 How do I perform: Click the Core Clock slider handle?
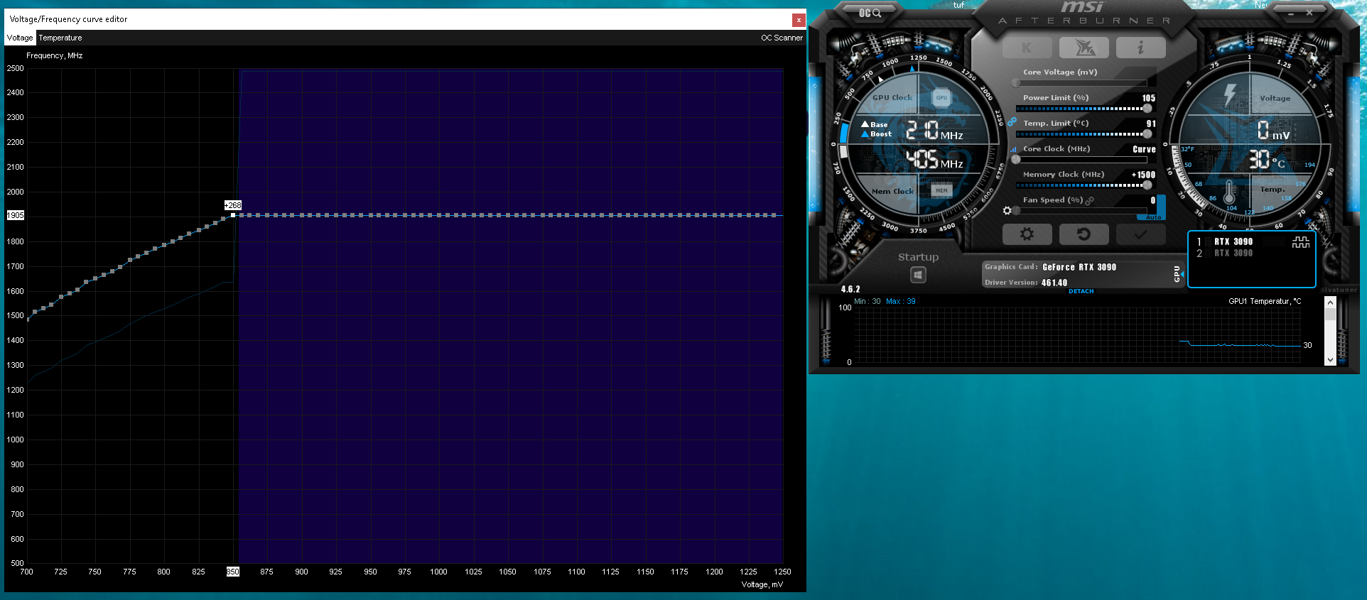(1016, 159)
